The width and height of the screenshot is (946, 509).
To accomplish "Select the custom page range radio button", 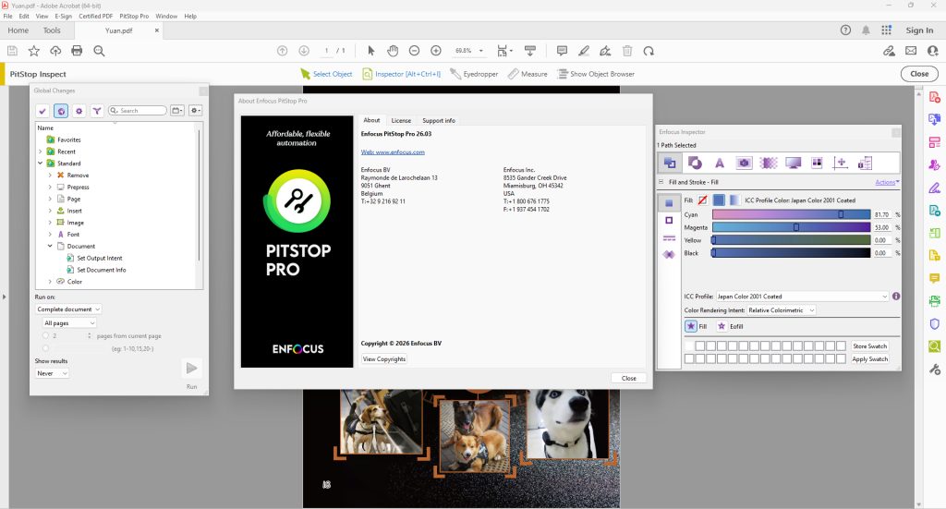I will click(46, 348).
